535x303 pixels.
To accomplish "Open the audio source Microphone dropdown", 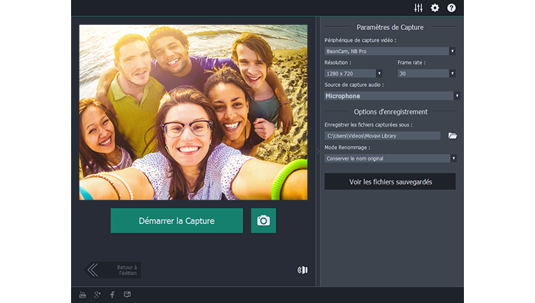I will (392, 96).
